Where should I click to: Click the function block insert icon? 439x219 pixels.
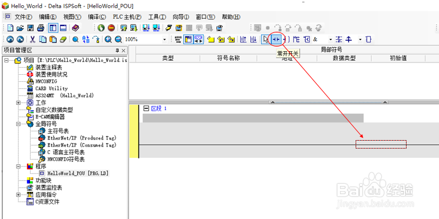(x=369, y=39)
